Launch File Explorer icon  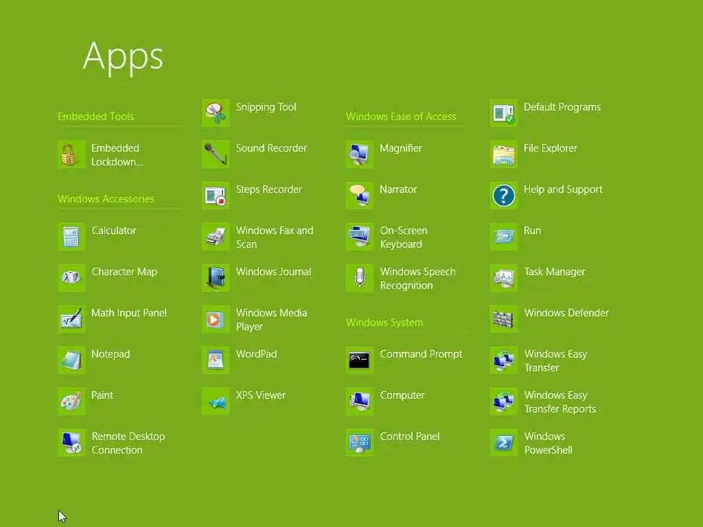504,154
